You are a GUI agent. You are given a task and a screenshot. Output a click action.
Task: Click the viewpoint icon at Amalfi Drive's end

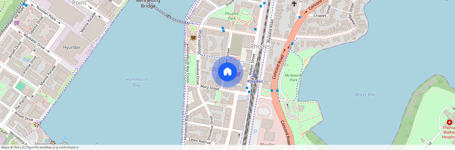point(36,125)
